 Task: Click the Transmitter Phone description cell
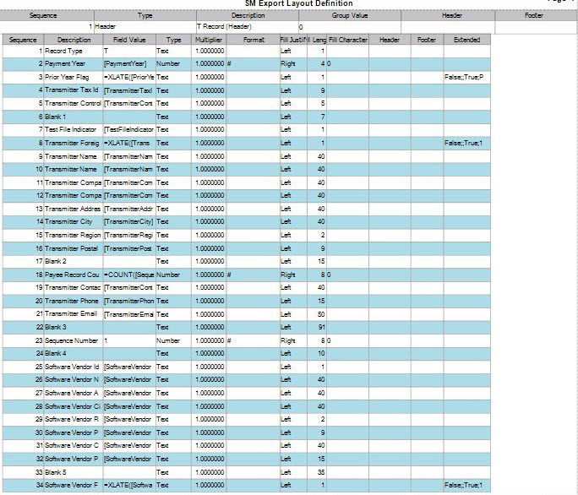point(71,301)
